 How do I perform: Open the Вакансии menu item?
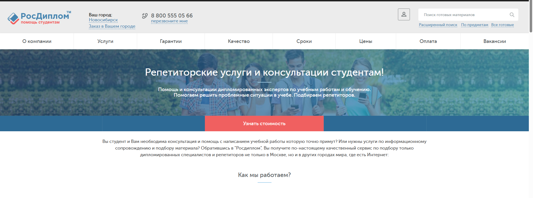pos(495,41)
